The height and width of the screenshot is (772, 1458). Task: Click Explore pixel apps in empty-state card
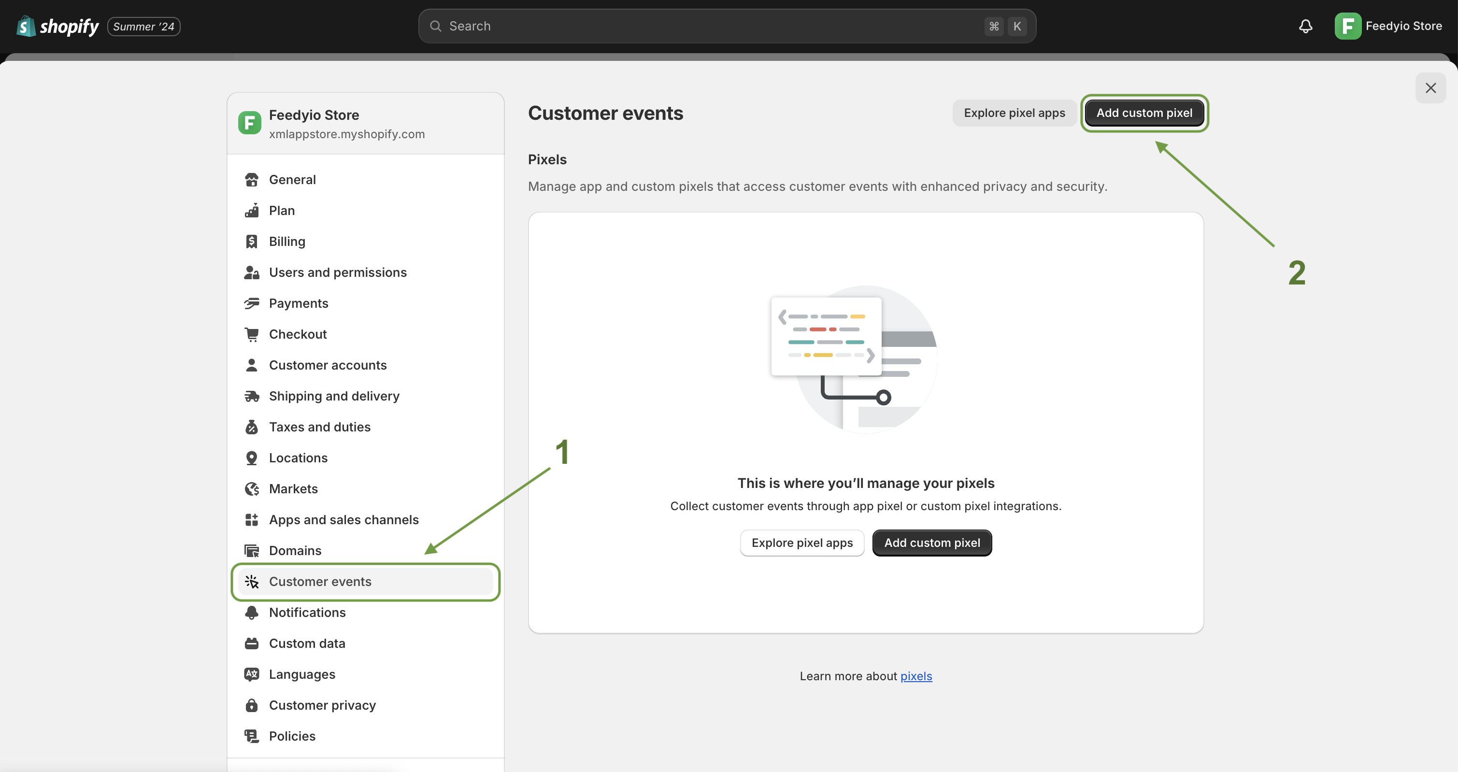802,543
